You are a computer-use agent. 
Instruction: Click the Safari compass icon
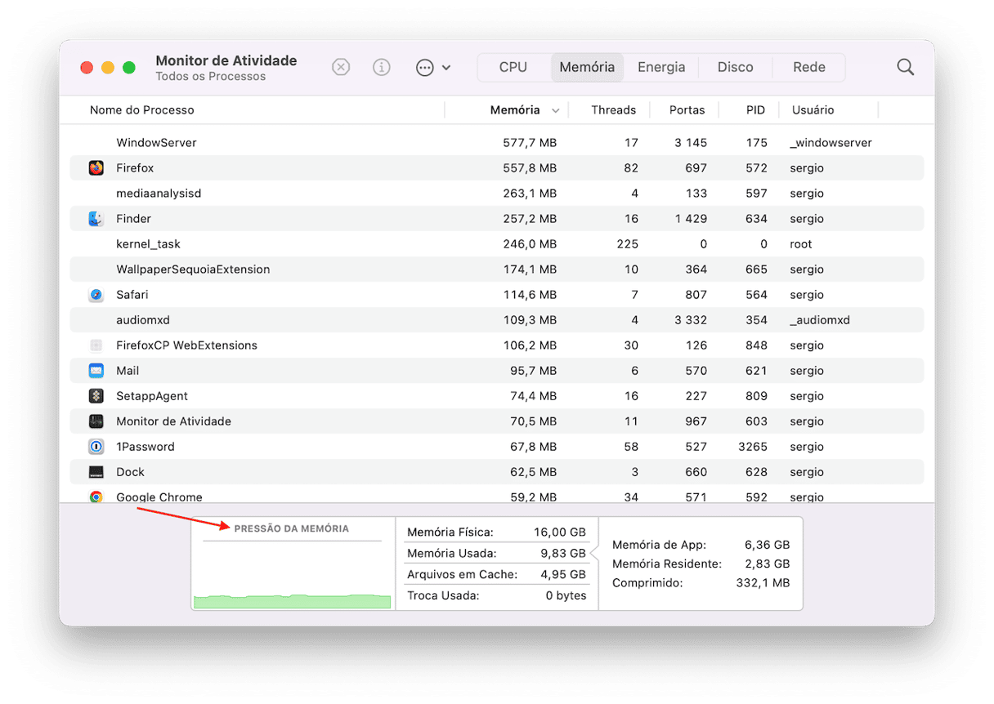96,295
